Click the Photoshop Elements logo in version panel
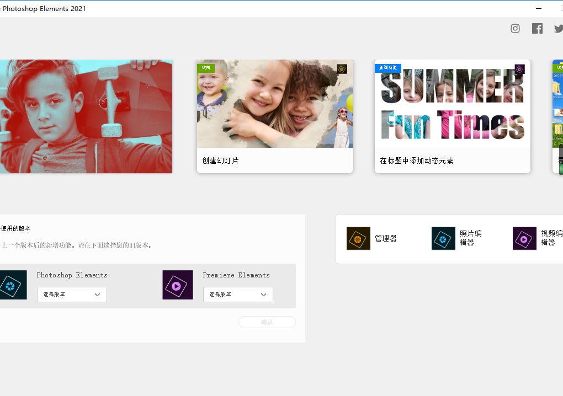Screen dimensions: 563x396 click(x=12, y=285)
